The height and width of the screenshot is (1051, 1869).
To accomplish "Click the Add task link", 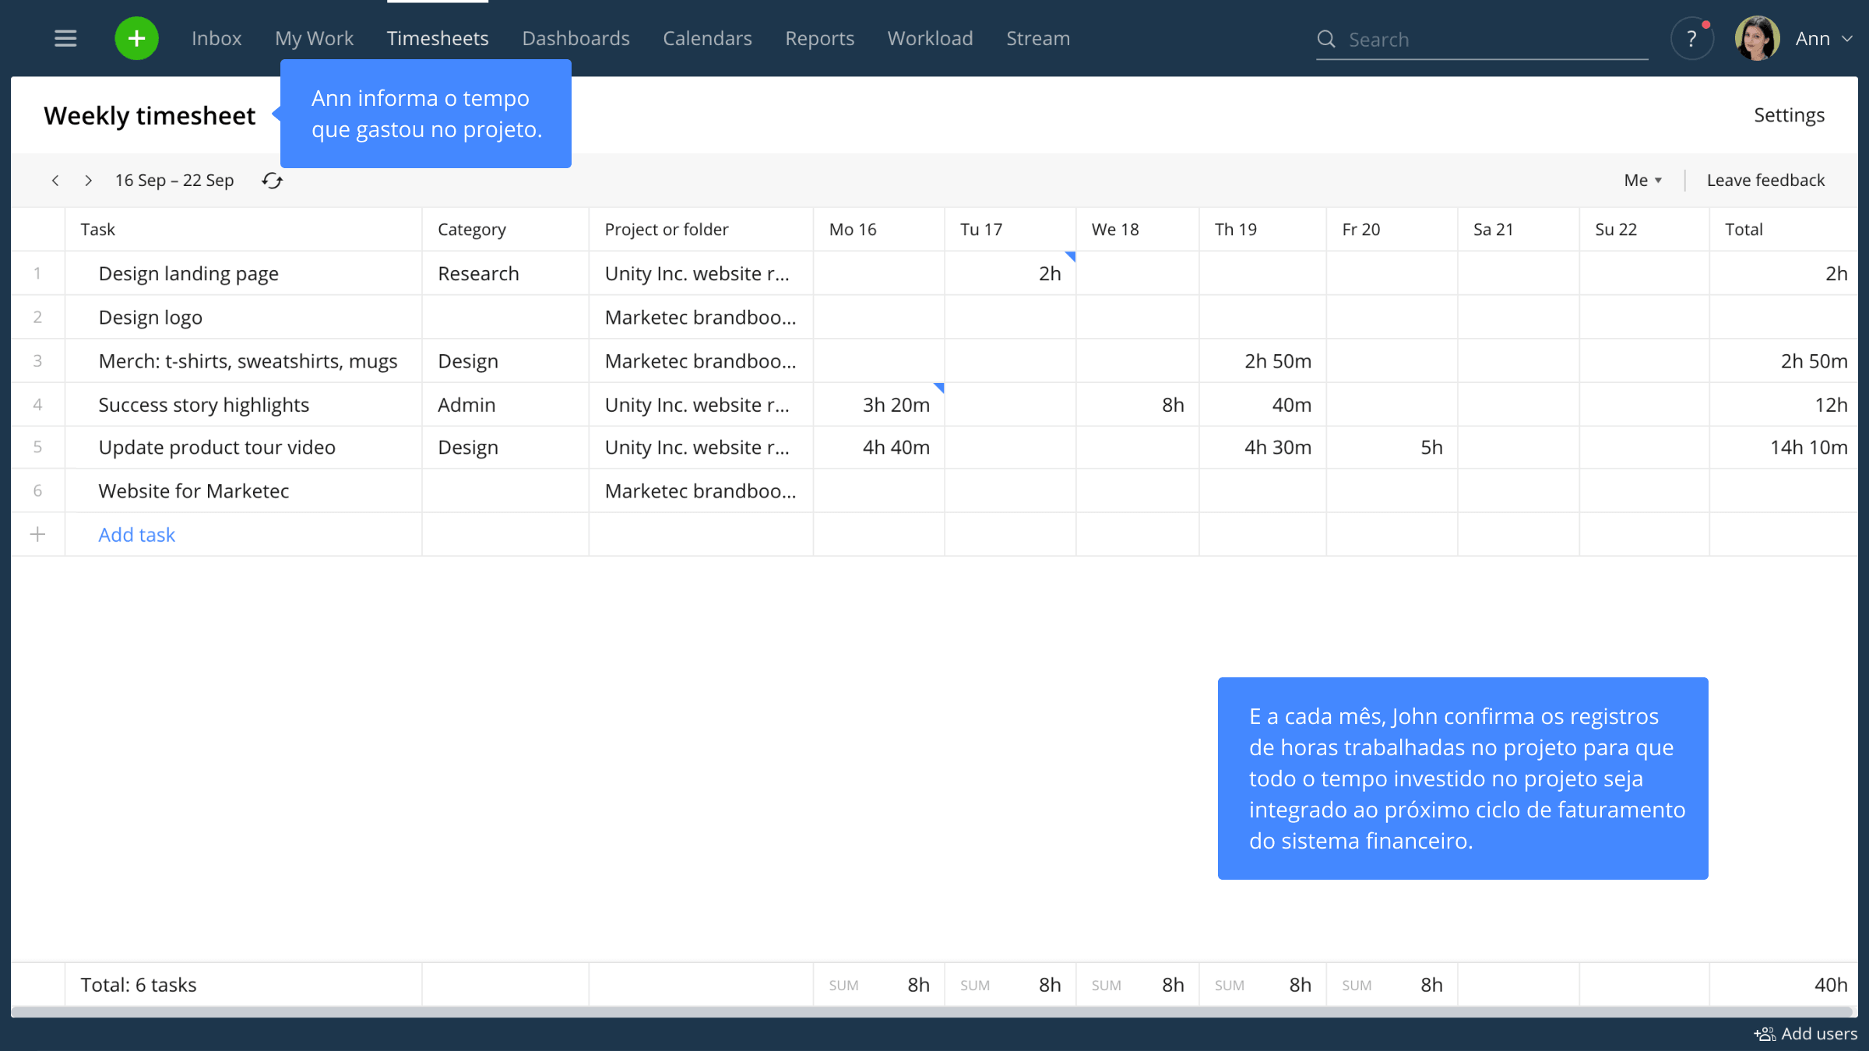I will (136, 534).
